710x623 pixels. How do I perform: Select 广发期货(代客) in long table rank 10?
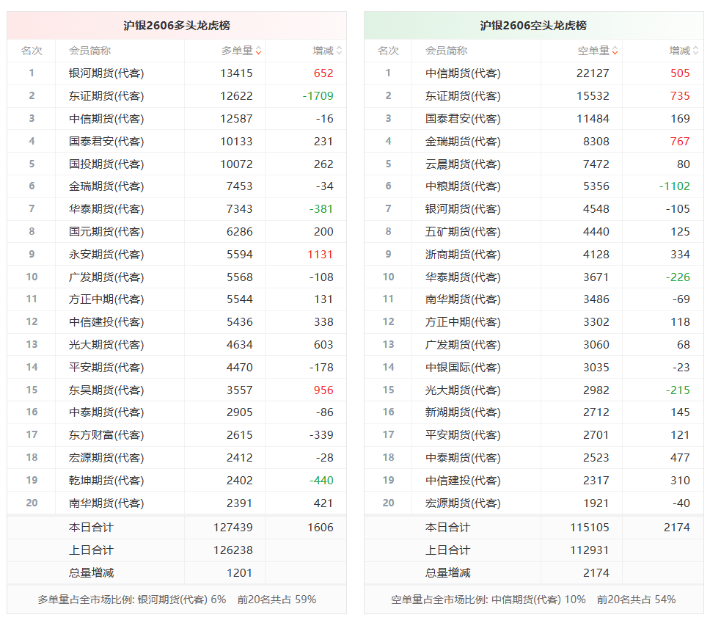(x=106, y=277)
